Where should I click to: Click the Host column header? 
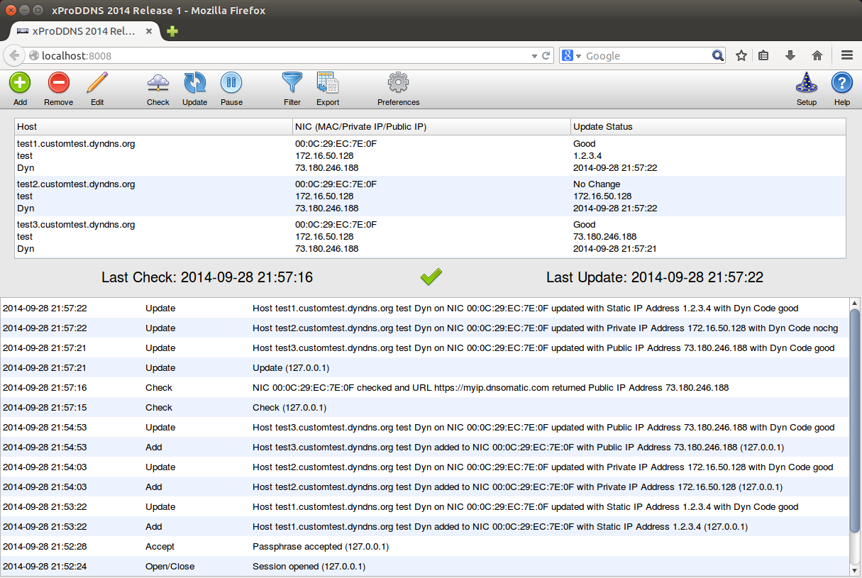tap(154, 126)
